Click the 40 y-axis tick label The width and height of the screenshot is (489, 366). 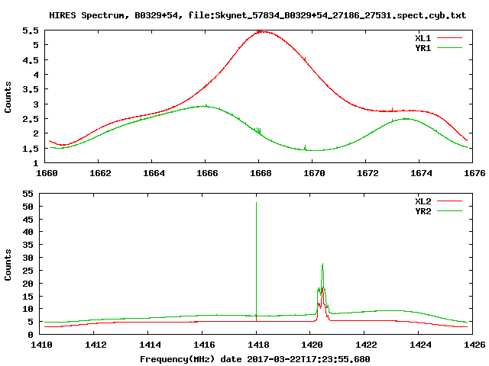coord(28,232)
